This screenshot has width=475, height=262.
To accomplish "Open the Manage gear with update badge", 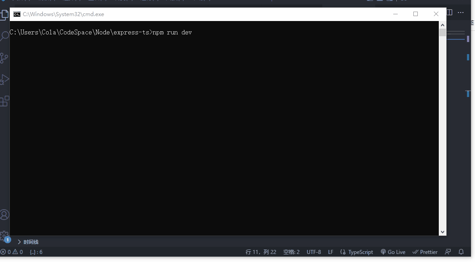I will tap(5, 237).
